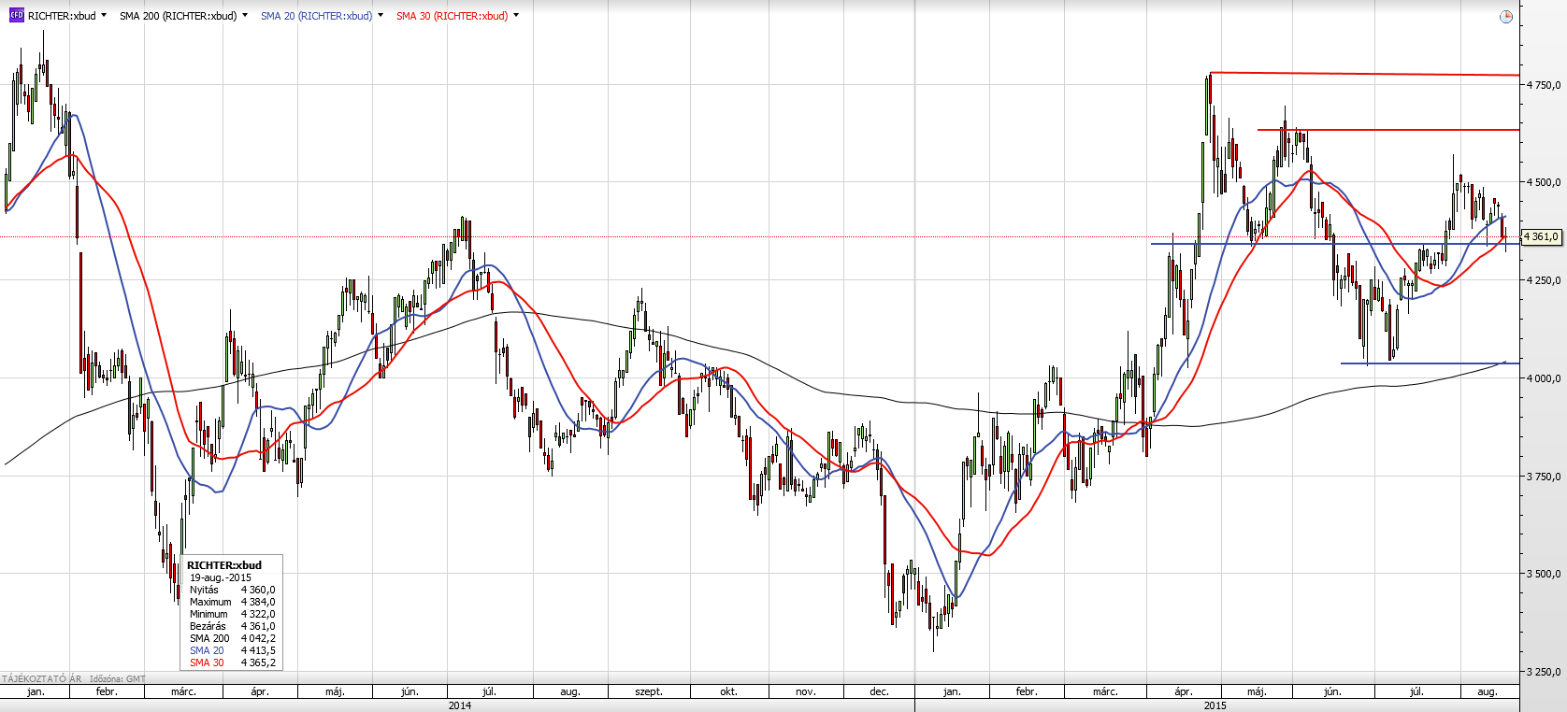The width and height of the screenshot is (1567, 712).
Task: Click the Minimum 4 322,0 row in tooltip
Action: pyautogui.click(x=232, y=614)
